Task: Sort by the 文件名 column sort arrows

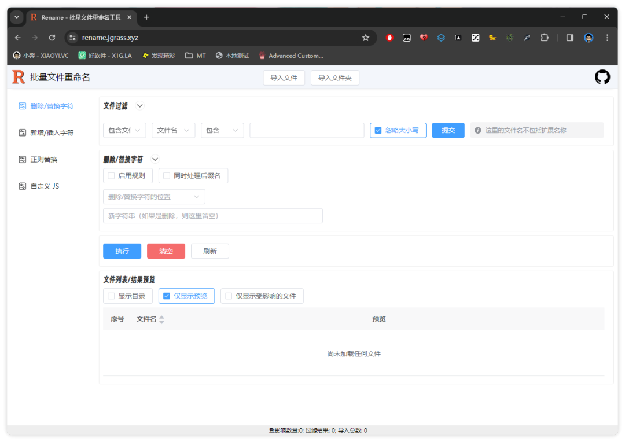Action: 161,319
